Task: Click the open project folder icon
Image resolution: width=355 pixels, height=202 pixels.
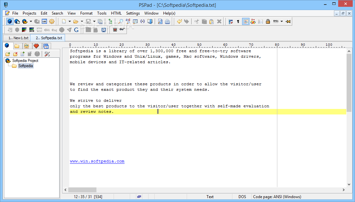Action: tap(25, 21)
